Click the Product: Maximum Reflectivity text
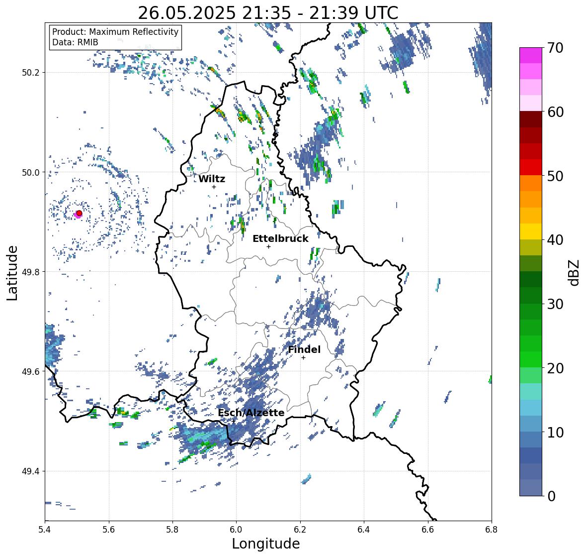 pos(115,32)
